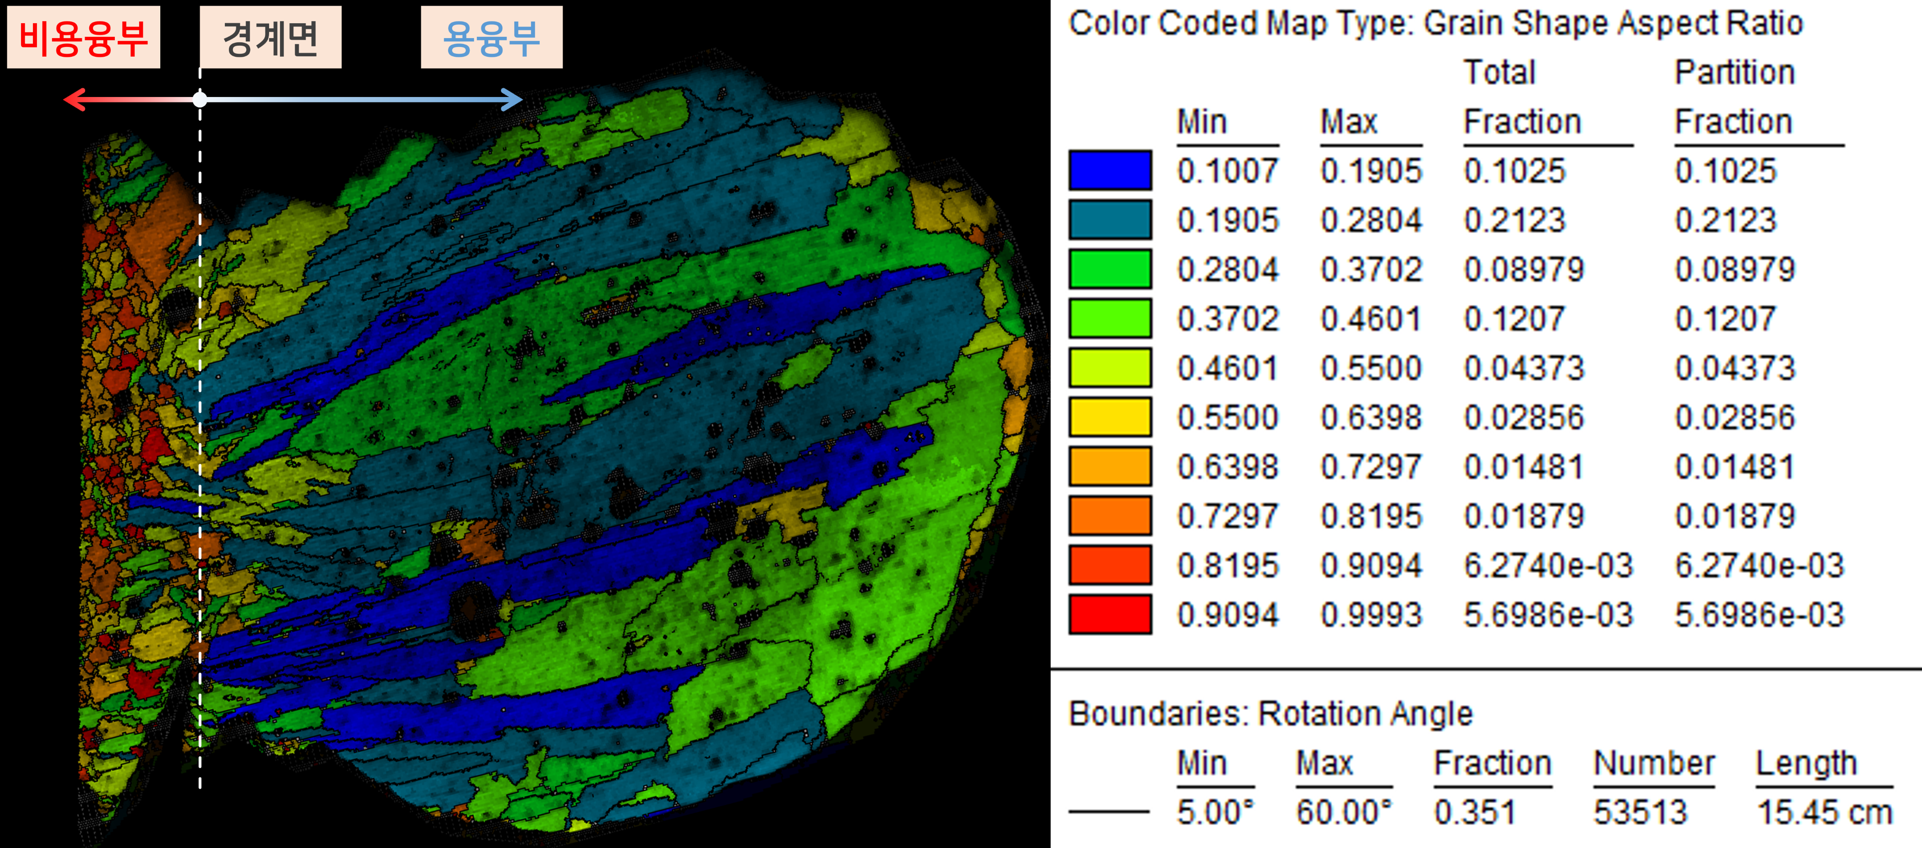Click the red 0.9094 legend swatch
1922x848 pixels.
tap(1109, 614)
